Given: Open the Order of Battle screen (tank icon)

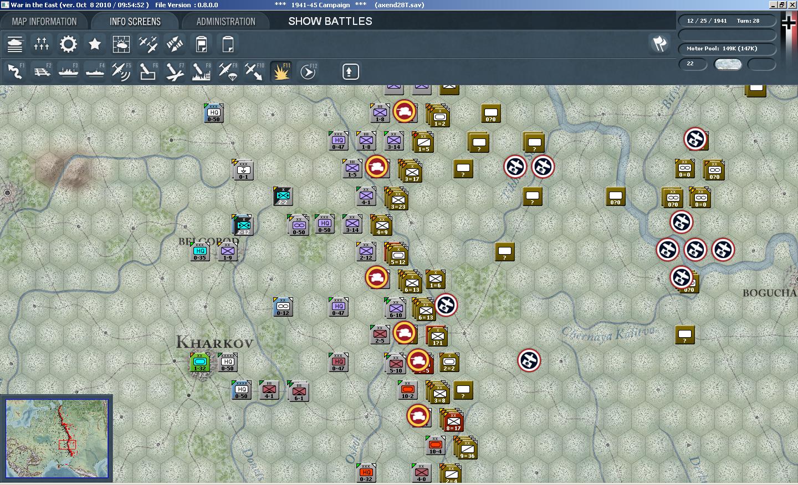Looking at the screenshot, I should [15, 44].
